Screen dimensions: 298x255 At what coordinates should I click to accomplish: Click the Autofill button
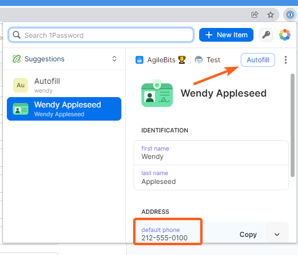257,60
